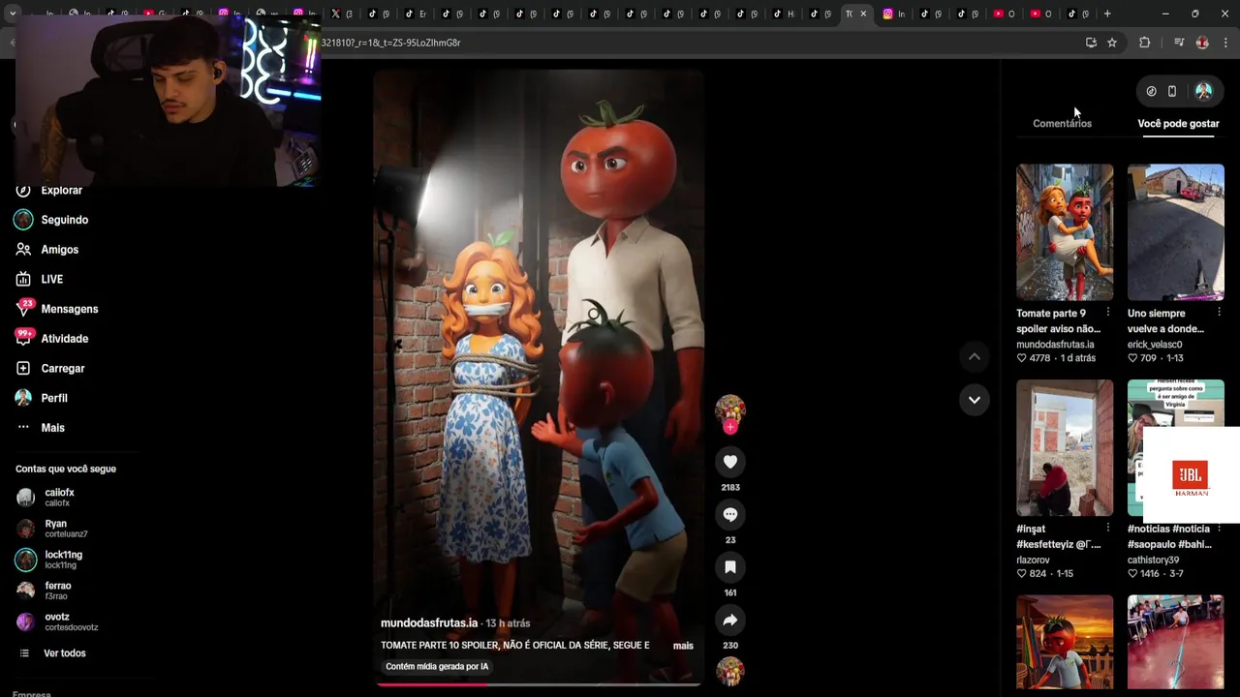Click Ver todos followed accounts
The height and width of the screenshot is (697, 1240).
coord(52,653)
